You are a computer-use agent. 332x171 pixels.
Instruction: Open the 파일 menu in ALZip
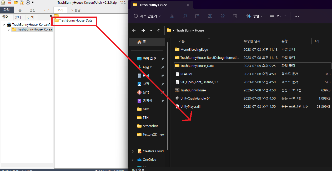[7, 10]
